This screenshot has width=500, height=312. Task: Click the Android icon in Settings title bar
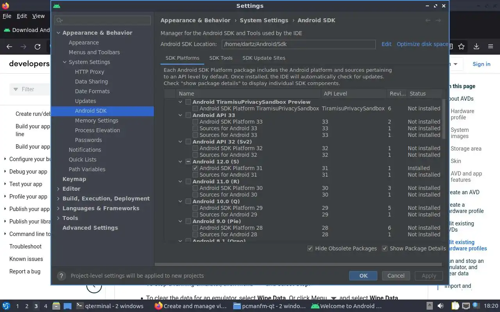click(57, 6)
